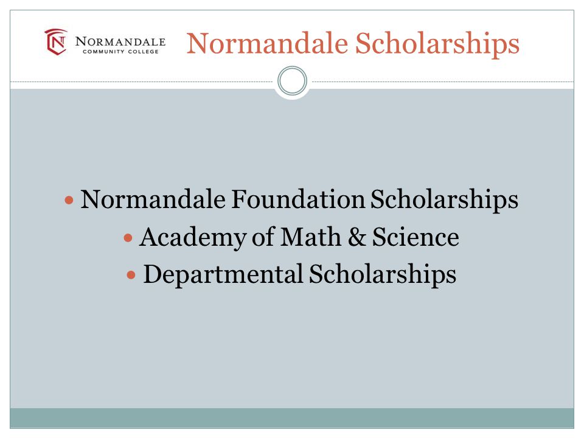This screenshot has width=584, height=438.
Task: Click the word Scholarships in the title
Action: pyautogui.click(x=437, y=44)
